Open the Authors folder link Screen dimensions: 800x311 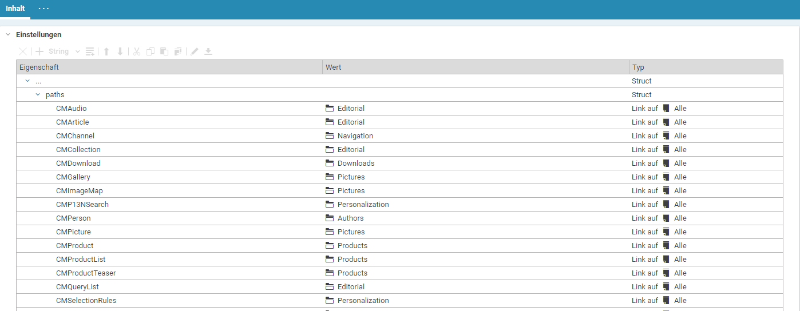point(350,218)
